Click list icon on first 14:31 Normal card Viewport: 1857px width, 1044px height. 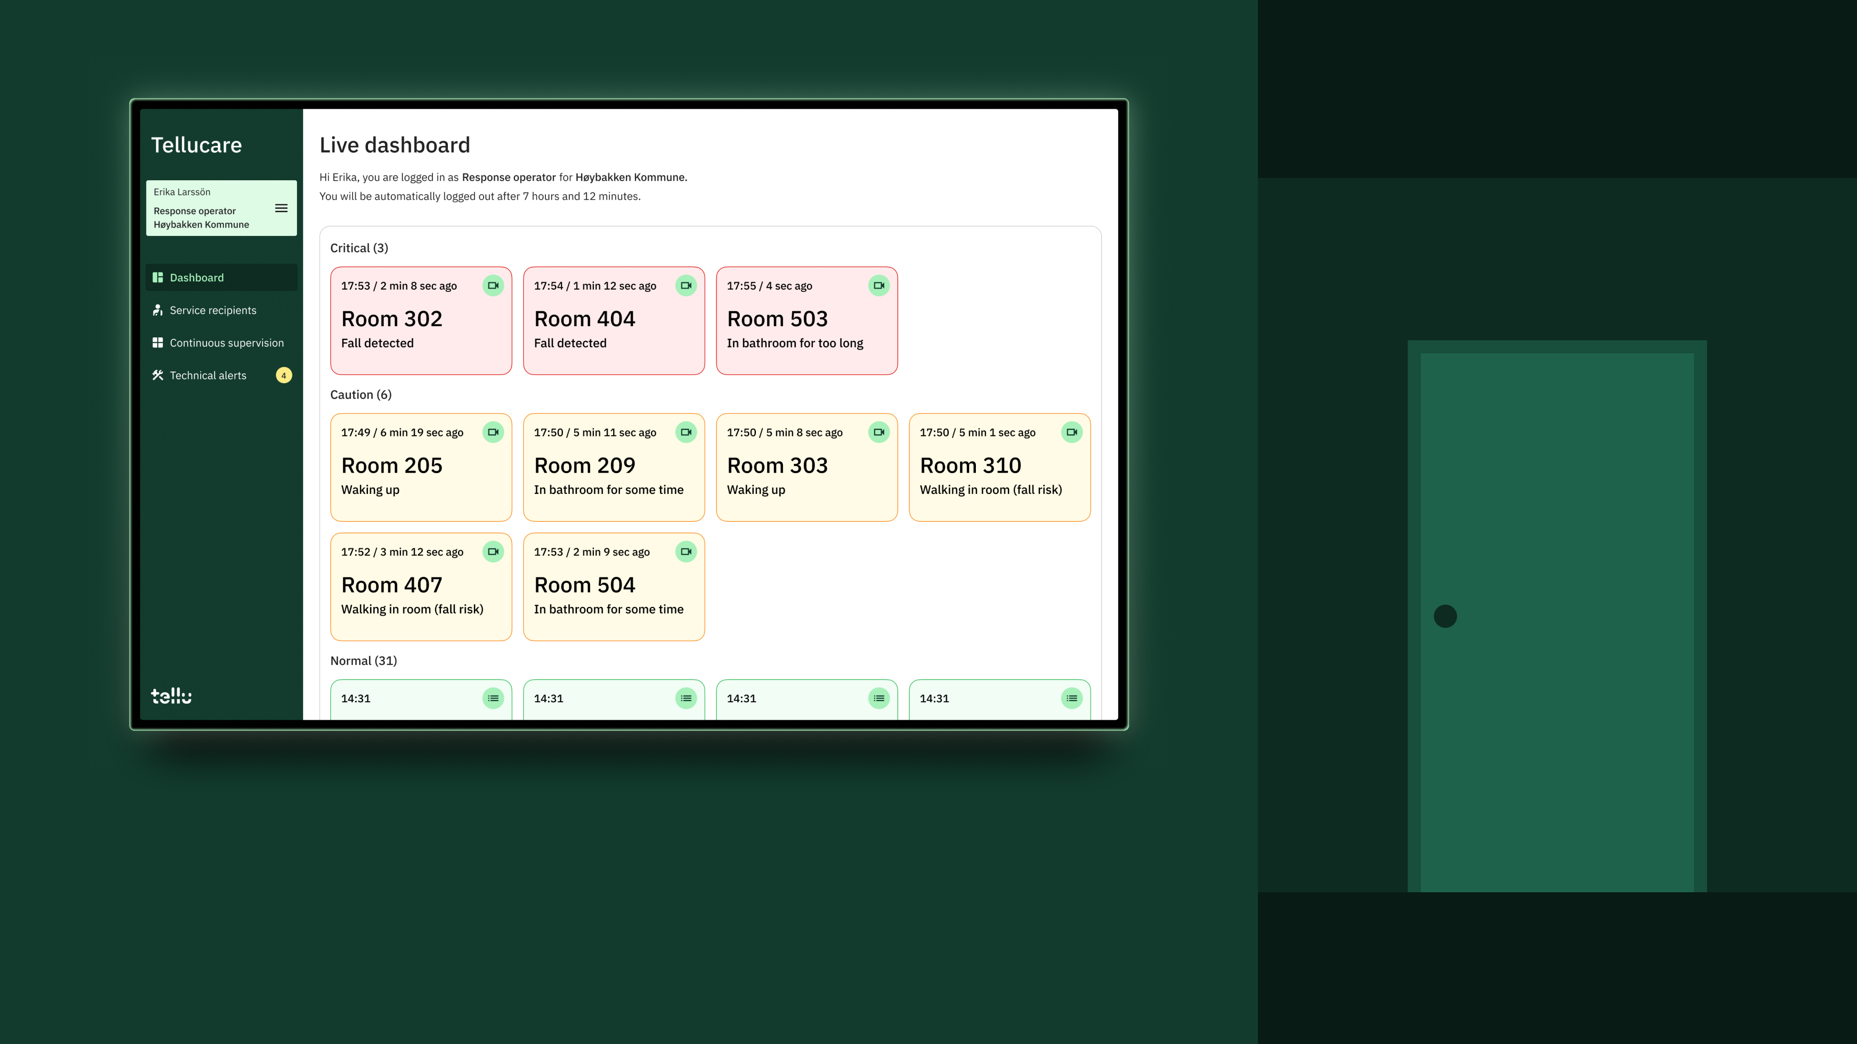click(493, 698)
